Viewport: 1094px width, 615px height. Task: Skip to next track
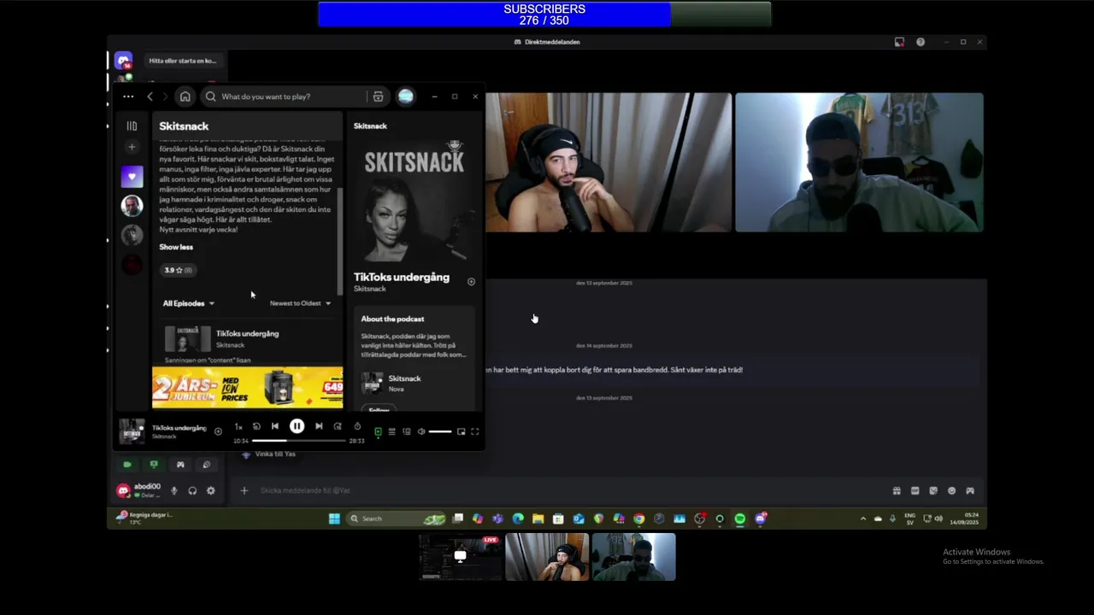pyautogui.click(x=319, y=426)
